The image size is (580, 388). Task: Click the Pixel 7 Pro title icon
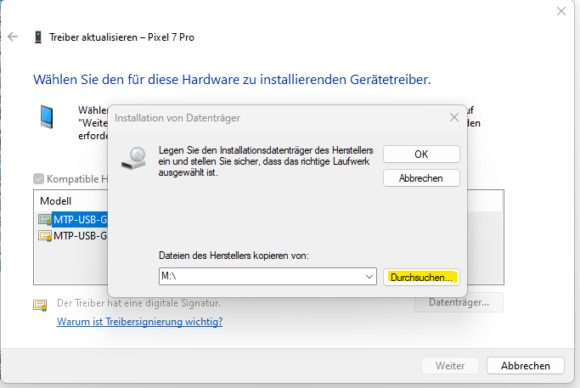(x=38, y=37)
